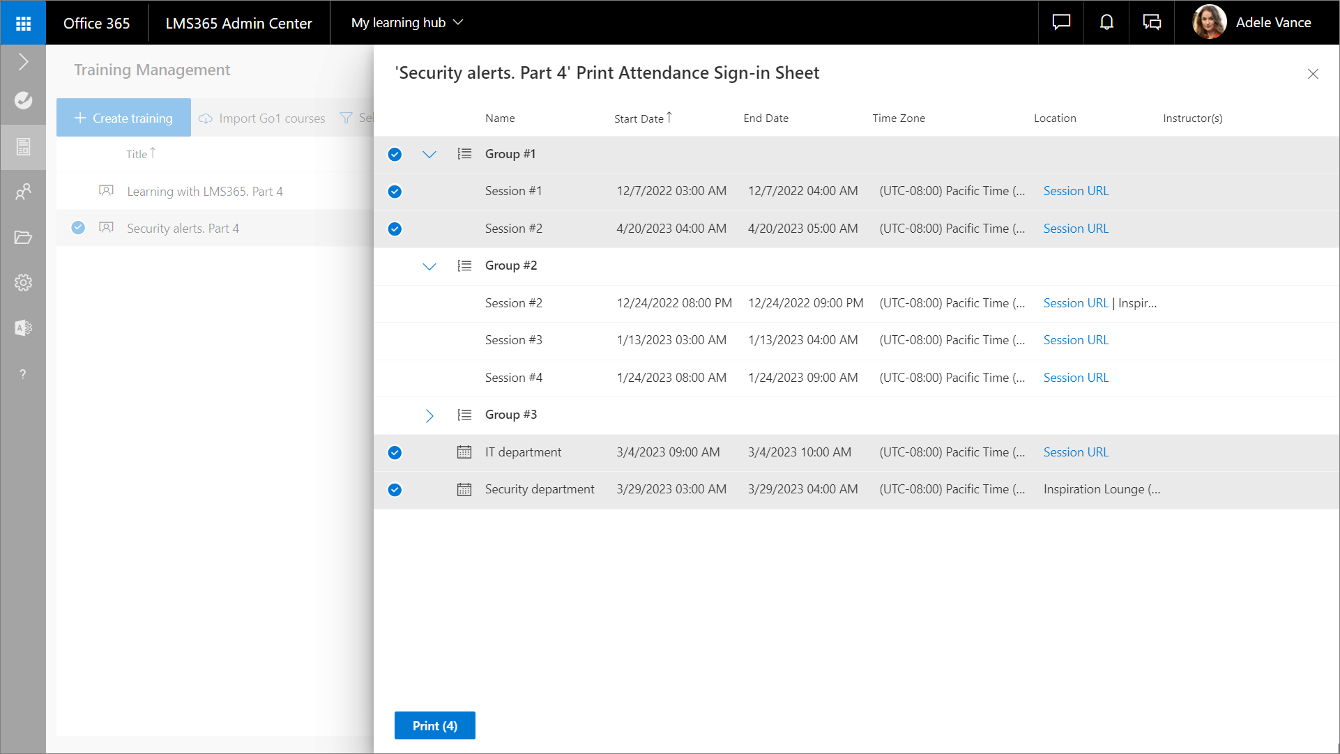Open My learning hub dropdown

click(407, 22)
